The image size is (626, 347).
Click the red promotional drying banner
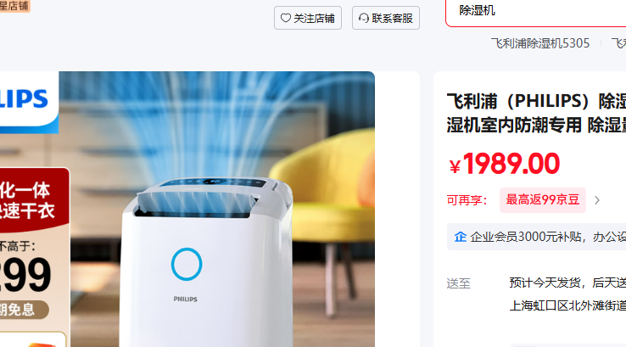click(35, 200)
